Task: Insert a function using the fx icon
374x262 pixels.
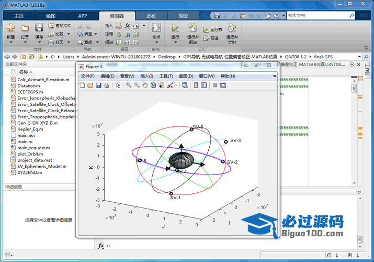Action: point(128,26)
